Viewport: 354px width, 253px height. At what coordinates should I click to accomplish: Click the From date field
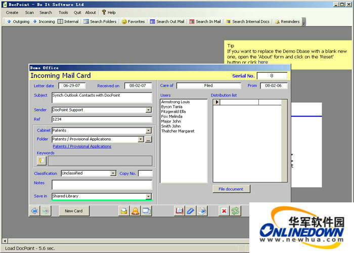[274, 86]
